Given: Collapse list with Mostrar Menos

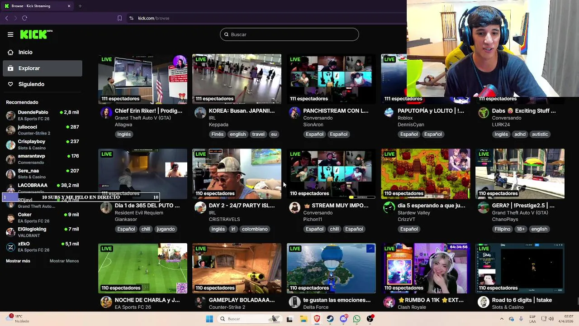Looking at the screenshot, I should pos(64,261).
